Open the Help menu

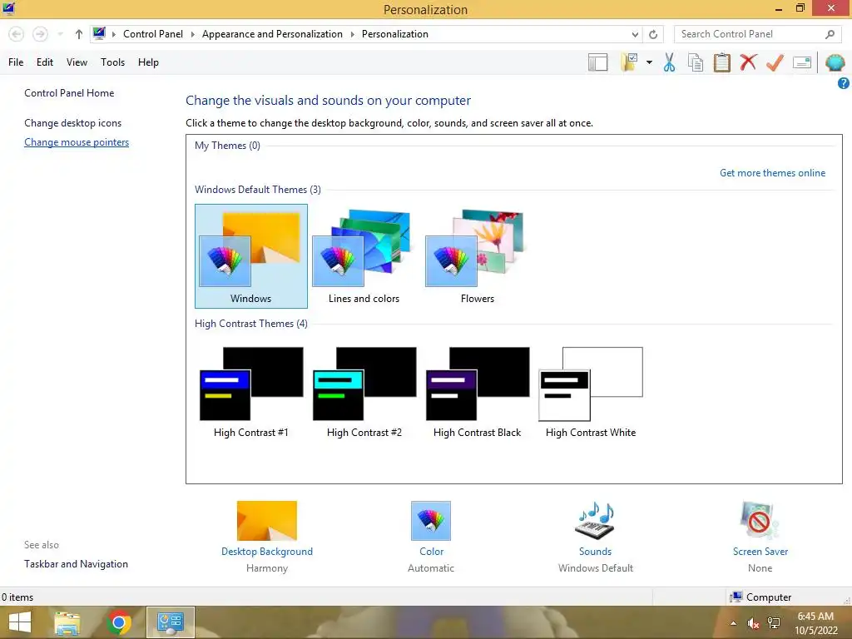(148, 62)
